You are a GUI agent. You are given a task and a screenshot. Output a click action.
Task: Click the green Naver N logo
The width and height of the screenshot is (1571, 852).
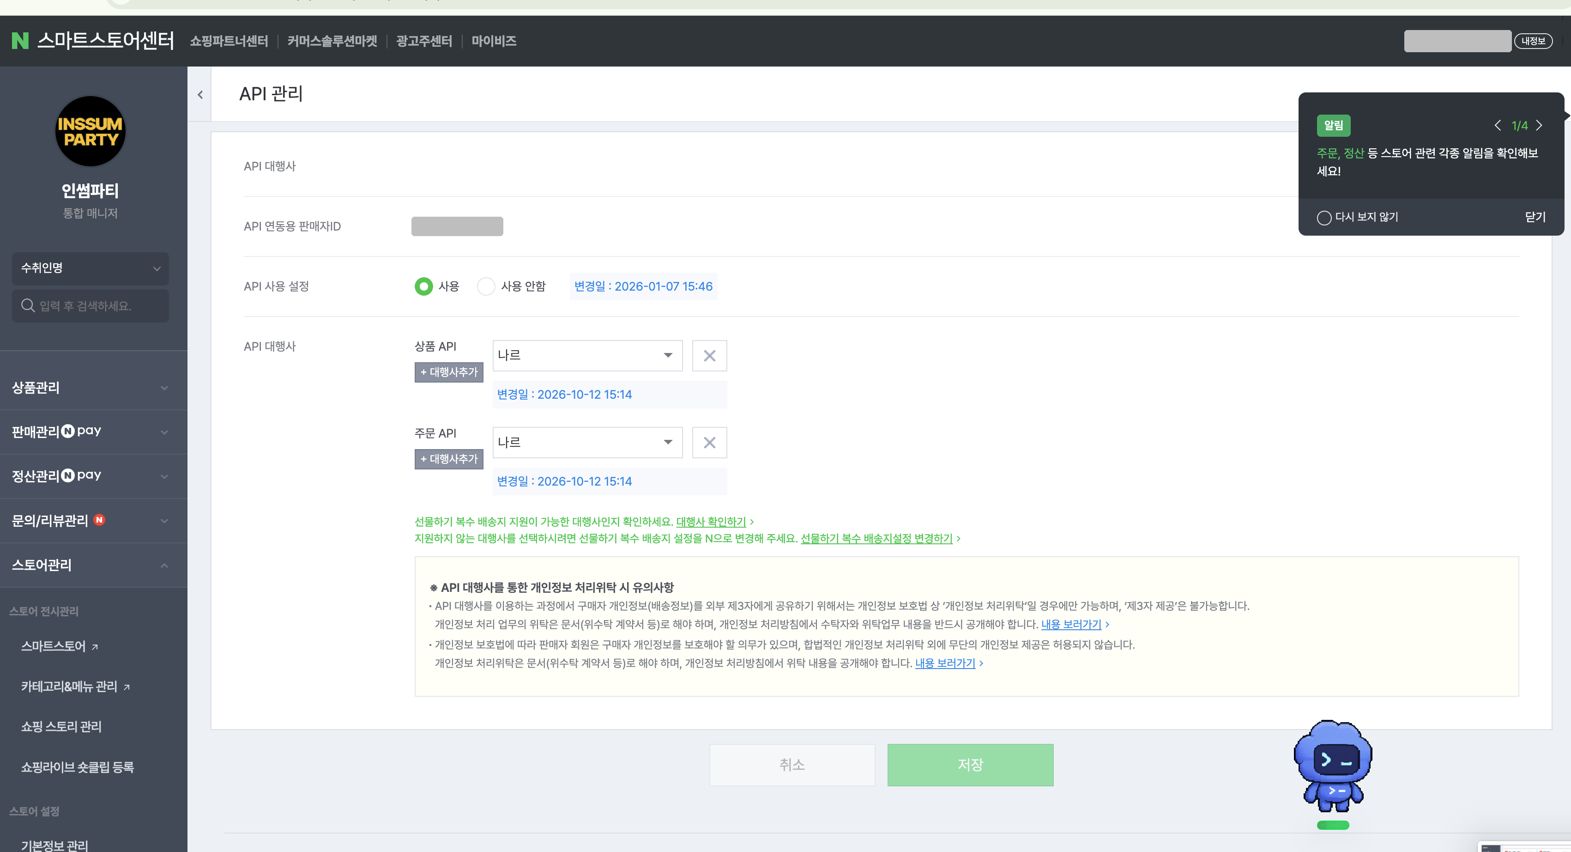coord(20,41)
